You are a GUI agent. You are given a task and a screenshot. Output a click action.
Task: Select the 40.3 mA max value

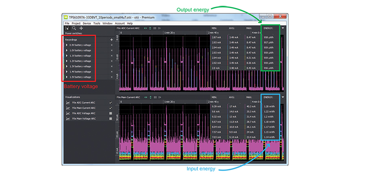coord(251,107)
